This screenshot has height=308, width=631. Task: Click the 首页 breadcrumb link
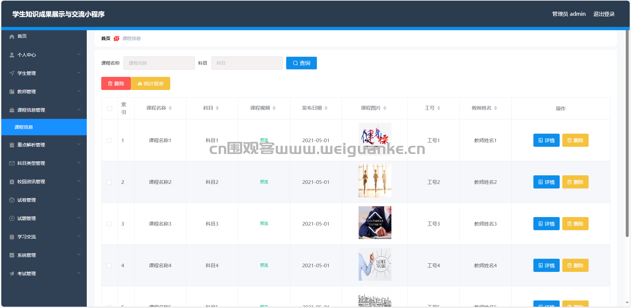[x=106, y=38]
